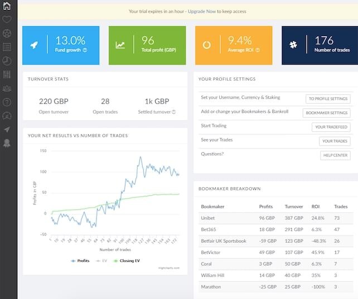
Task: Click the 49 GBP profits cell for BetVictor
Action: tap(267, 253)
